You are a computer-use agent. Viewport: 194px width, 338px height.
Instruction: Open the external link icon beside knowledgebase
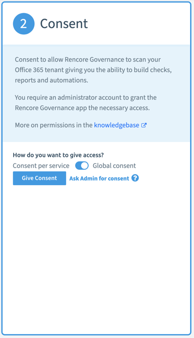point(144,125)
